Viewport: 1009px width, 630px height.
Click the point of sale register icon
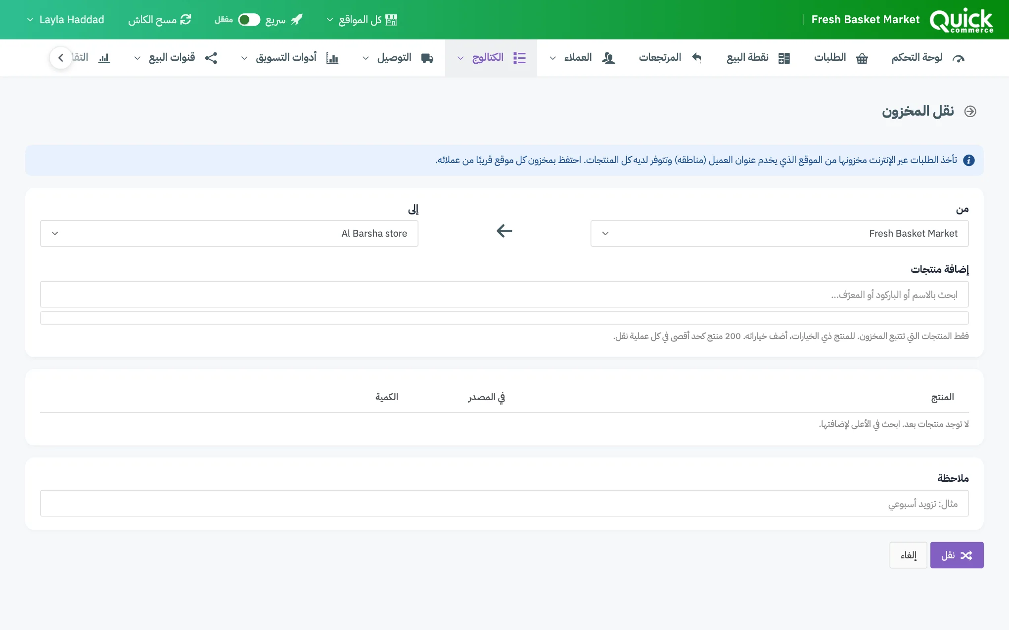(x=784, y=58)
